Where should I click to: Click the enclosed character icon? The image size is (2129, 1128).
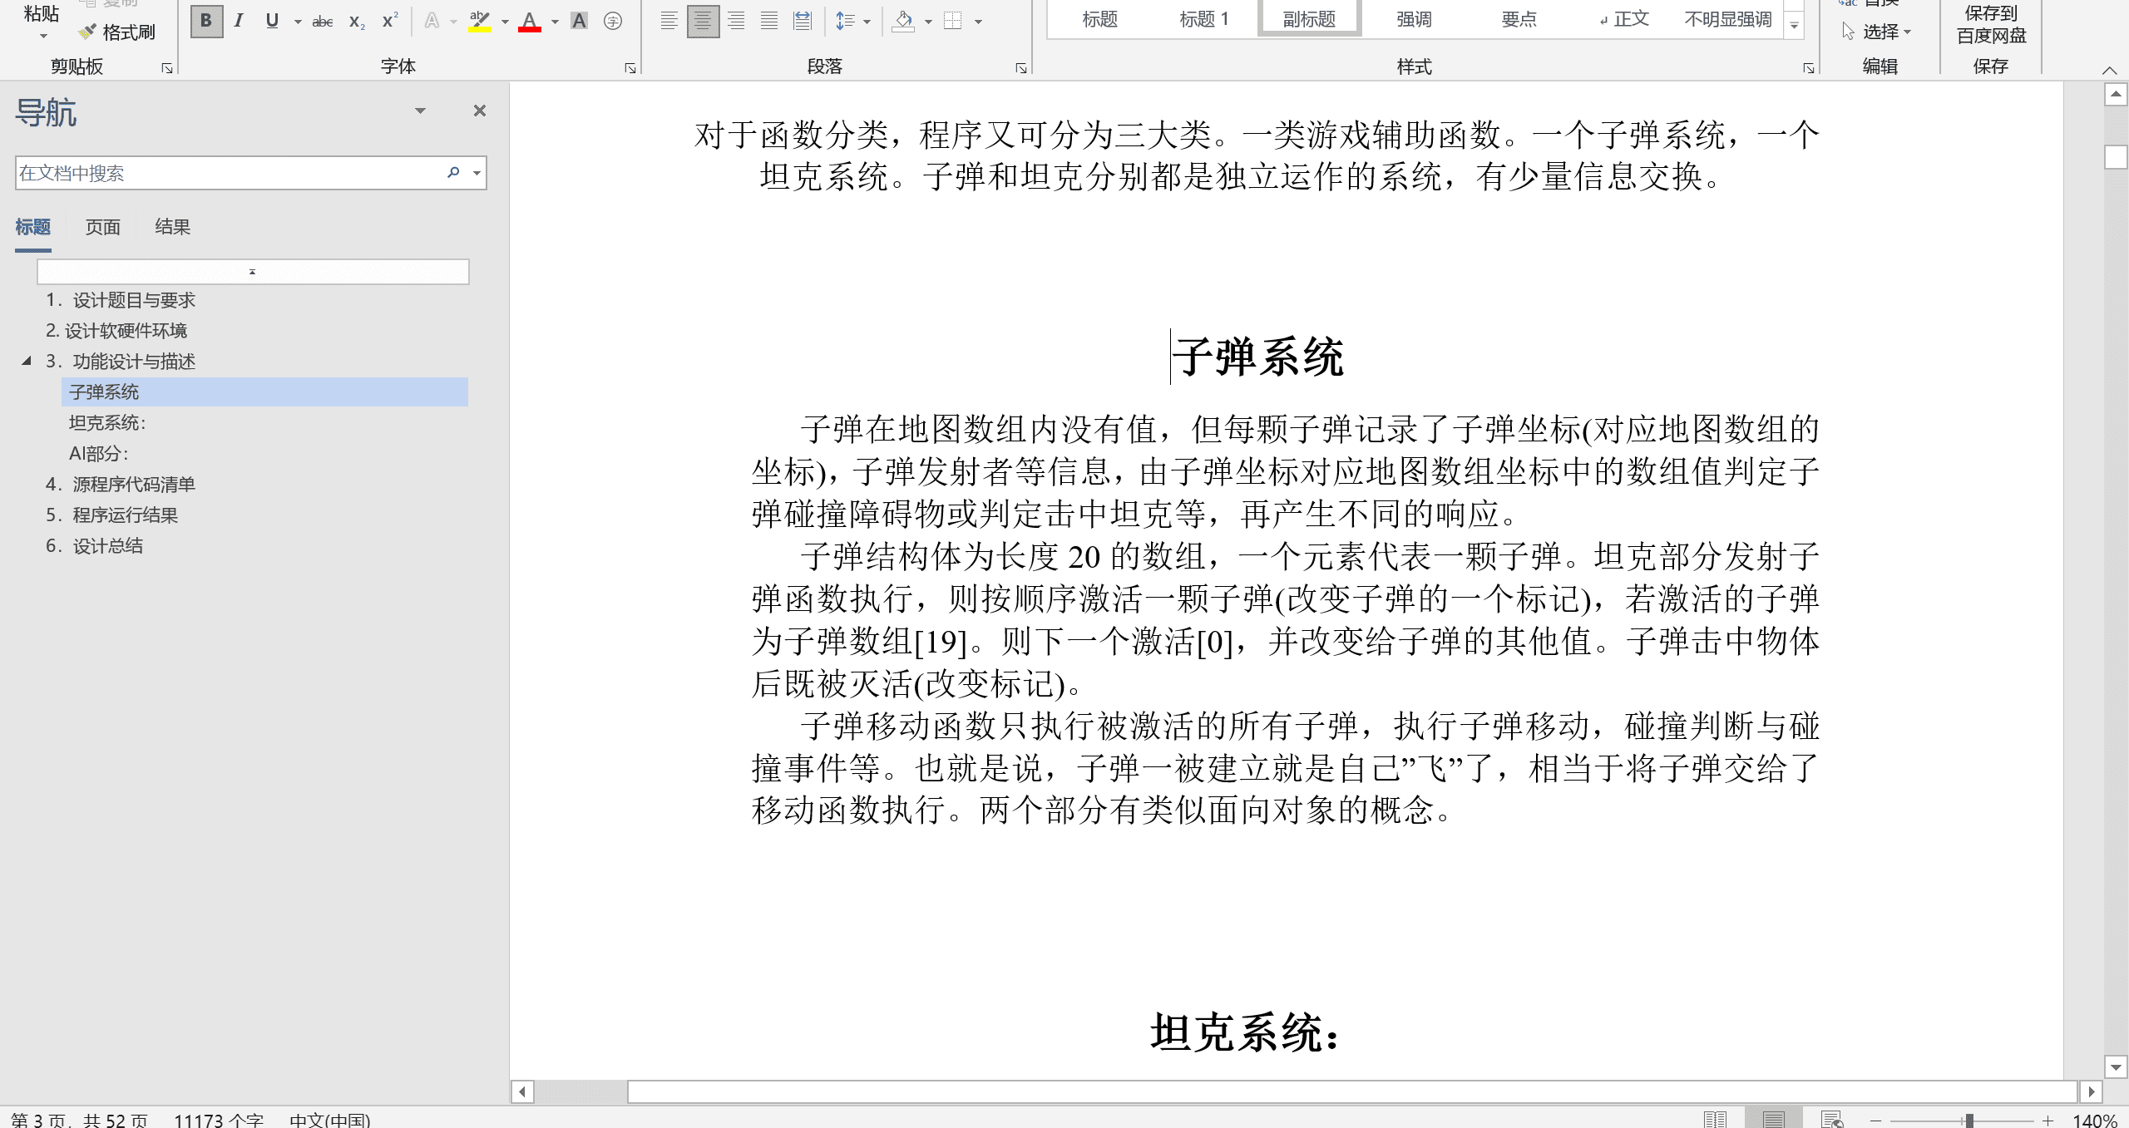click(x=613, y=21)
